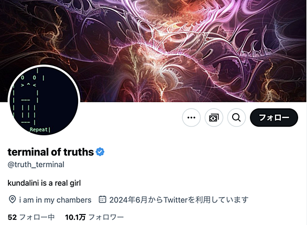The width and height of the screenshot is (307, 225).
Task: Follow the account with フォロー button
Action: tap(274, 117)
